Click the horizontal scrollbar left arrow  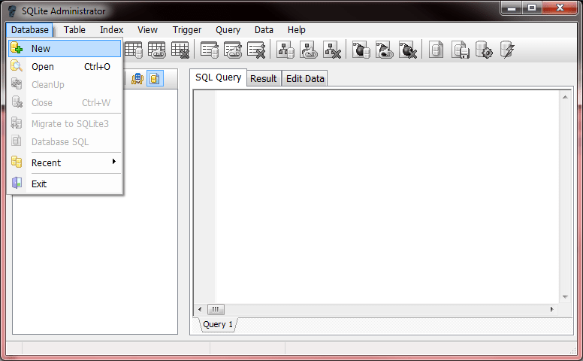point(200,309)
